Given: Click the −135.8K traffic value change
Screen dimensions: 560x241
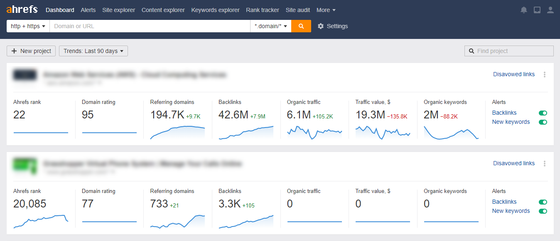Looking at the screenshot, I should click(397, 117).
